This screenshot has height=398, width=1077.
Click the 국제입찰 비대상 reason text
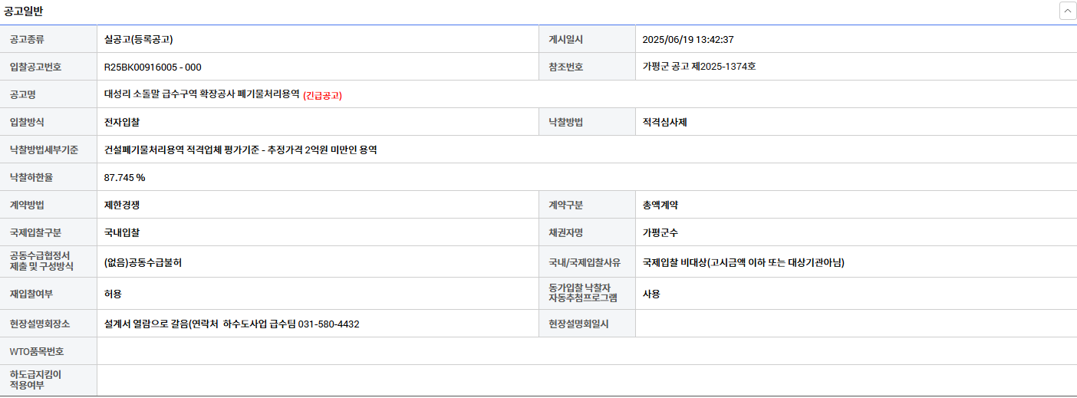click(x=743, y=262)
